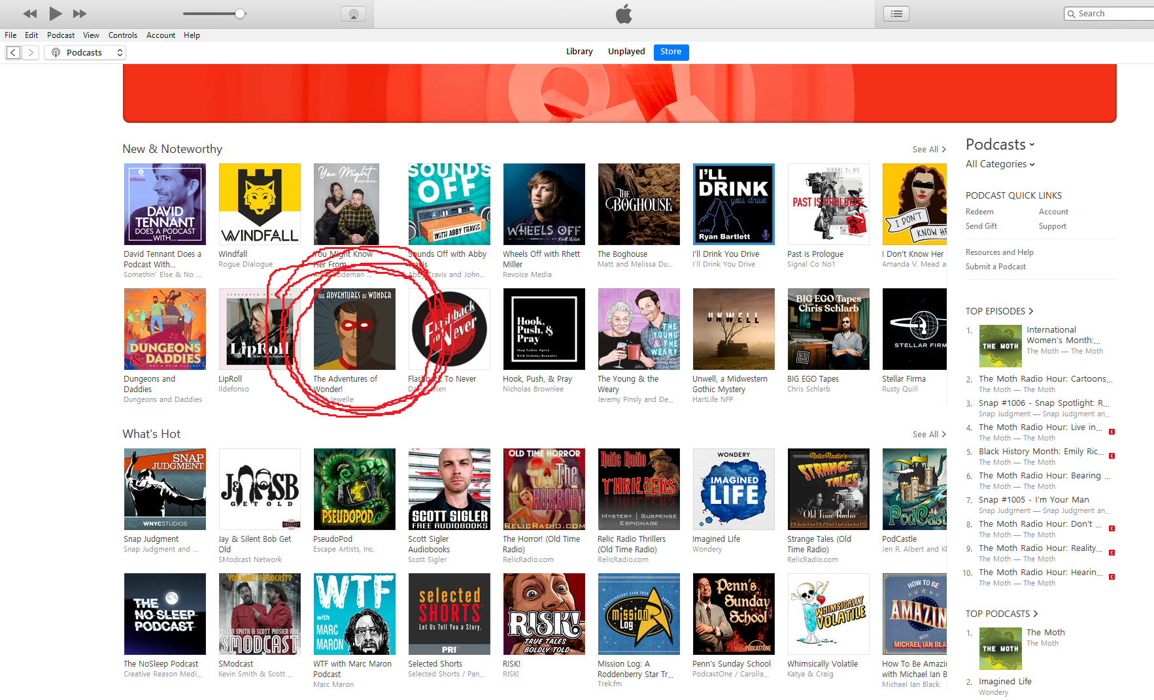Open Resources and Help link

pyautogui.click(x=1000, y=252)
